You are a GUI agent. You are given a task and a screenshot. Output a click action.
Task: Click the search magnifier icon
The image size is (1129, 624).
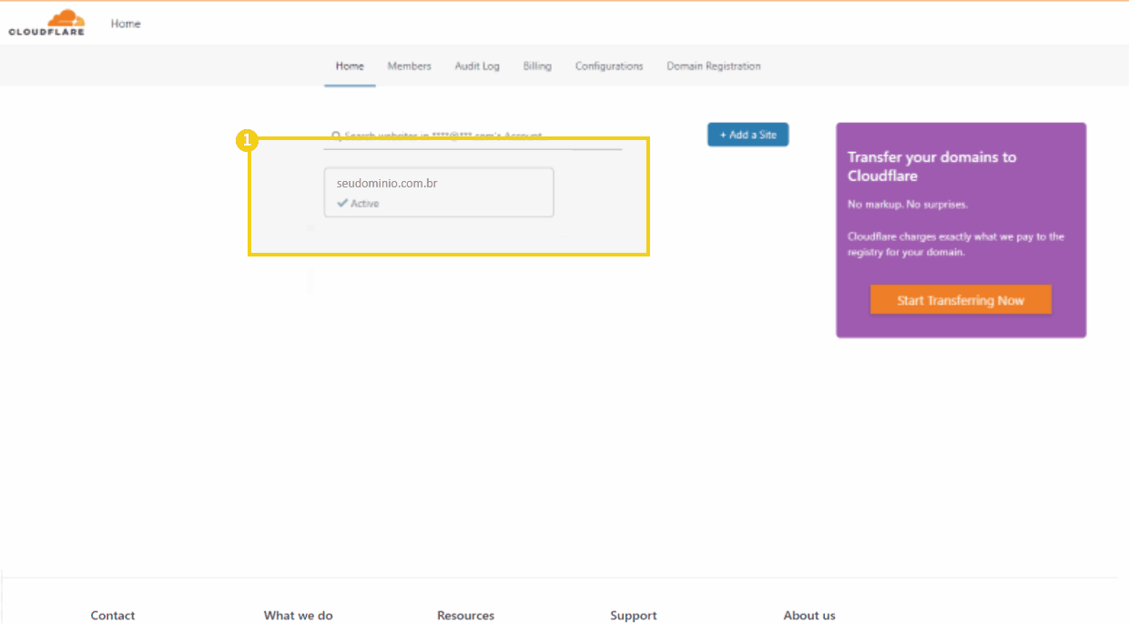click(x=336, y=136)
